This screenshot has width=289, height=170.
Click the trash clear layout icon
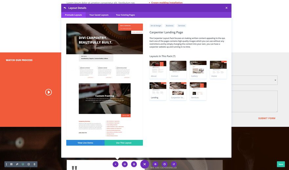(x=134, y=164)
